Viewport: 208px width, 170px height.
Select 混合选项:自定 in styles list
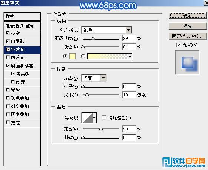22,25
